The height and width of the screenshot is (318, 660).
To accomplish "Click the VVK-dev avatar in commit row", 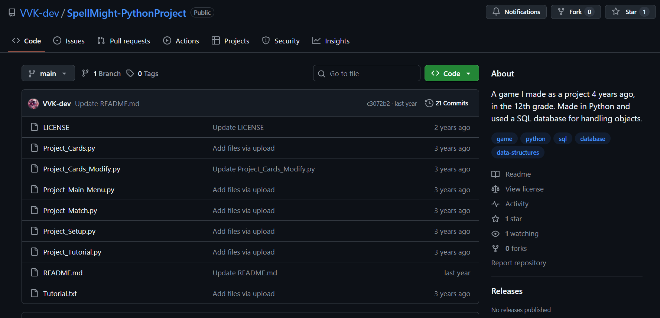I will point(33,104).
